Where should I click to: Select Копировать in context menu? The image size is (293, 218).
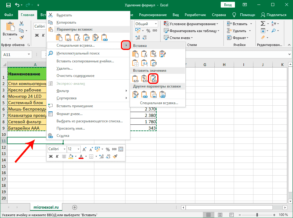pyautogui.click(x=66, y=22)
